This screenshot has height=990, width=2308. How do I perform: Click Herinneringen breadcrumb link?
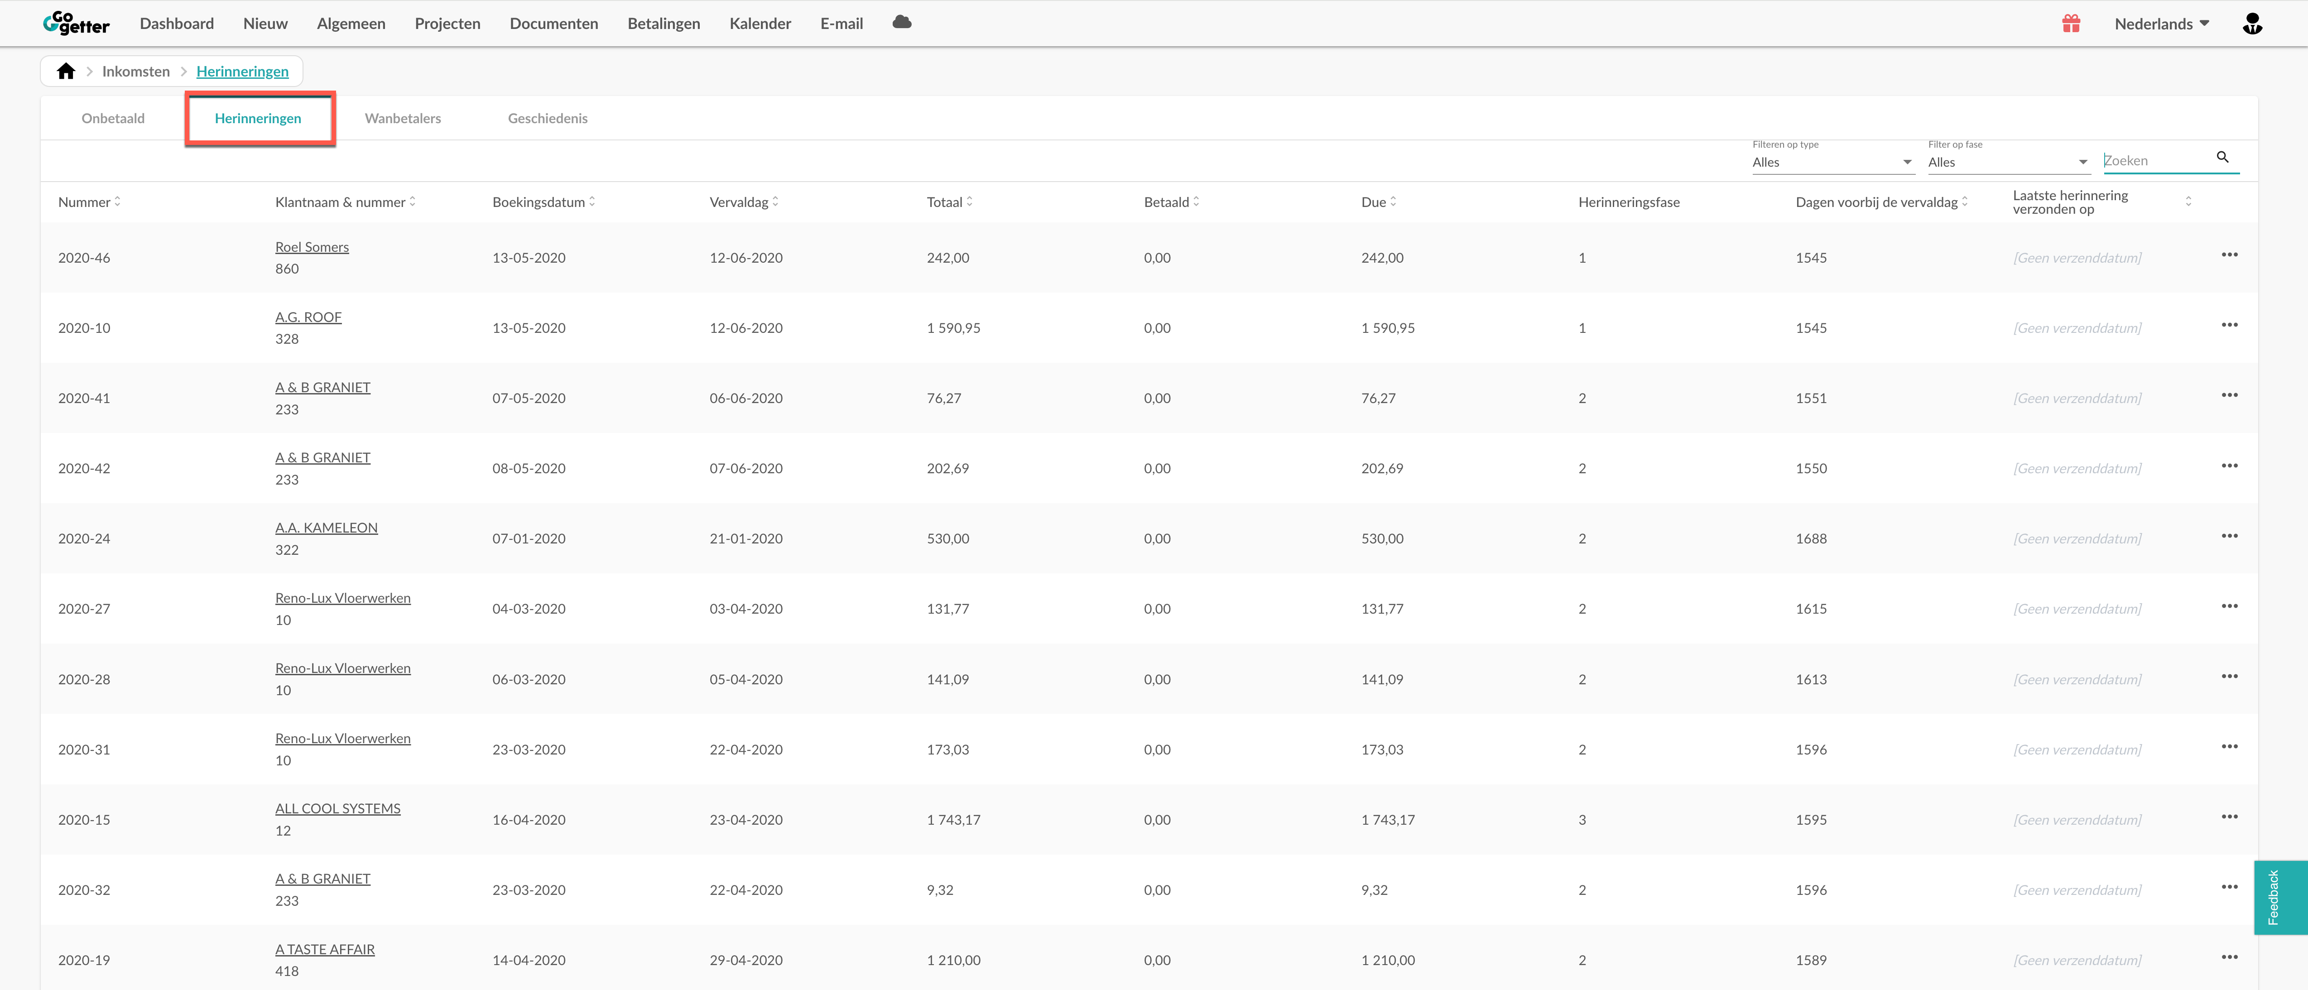[242, 72]
